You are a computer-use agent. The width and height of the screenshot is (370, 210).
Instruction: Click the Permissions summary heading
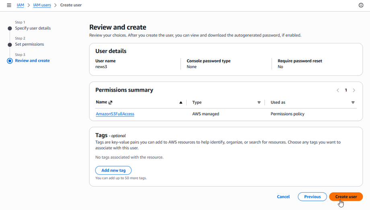tap(124, 90)
